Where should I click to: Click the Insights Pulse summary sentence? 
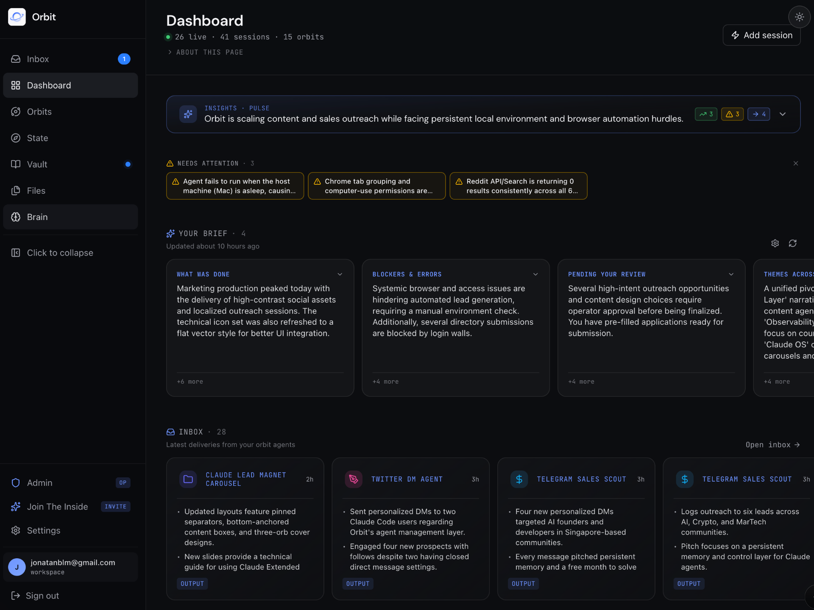point(444,119)
